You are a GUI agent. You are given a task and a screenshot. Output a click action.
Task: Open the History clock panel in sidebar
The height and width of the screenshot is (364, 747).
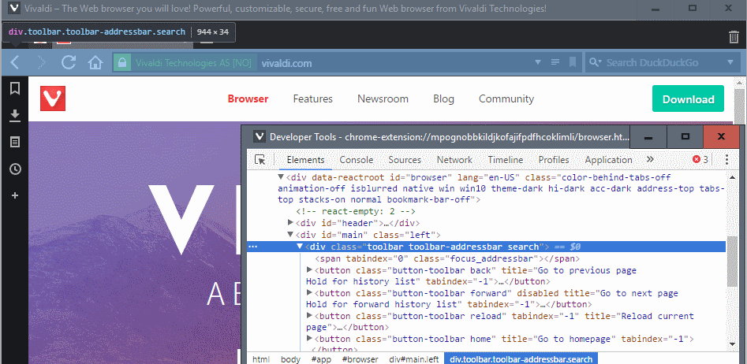(15, 169)
